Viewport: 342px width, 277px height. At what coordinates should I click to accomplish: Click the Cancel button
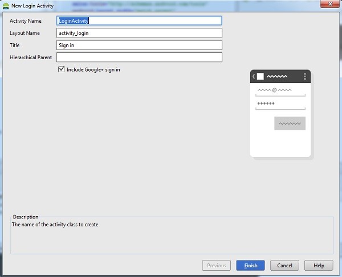284,265
